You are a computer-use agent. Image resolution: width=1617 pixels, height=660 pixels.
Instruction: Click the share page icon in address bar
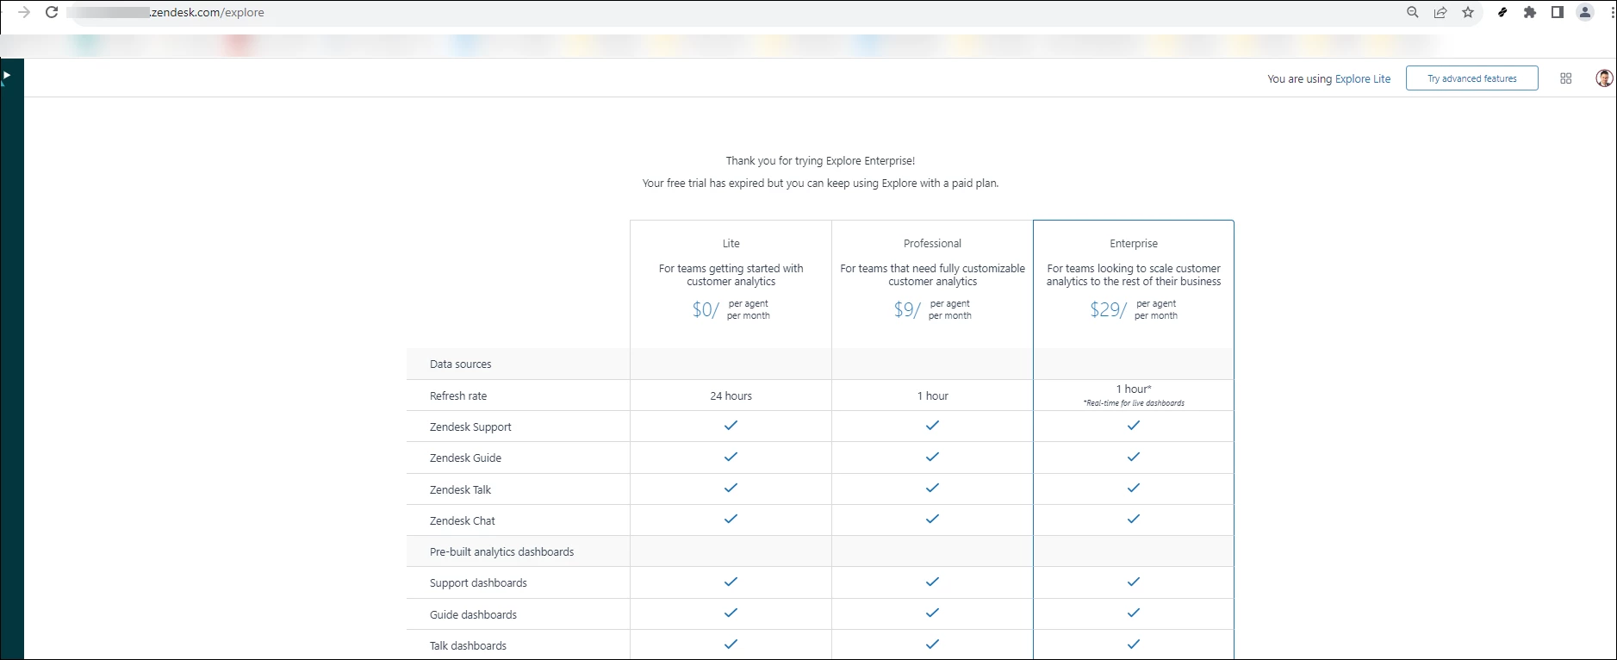coord(1440,13)
